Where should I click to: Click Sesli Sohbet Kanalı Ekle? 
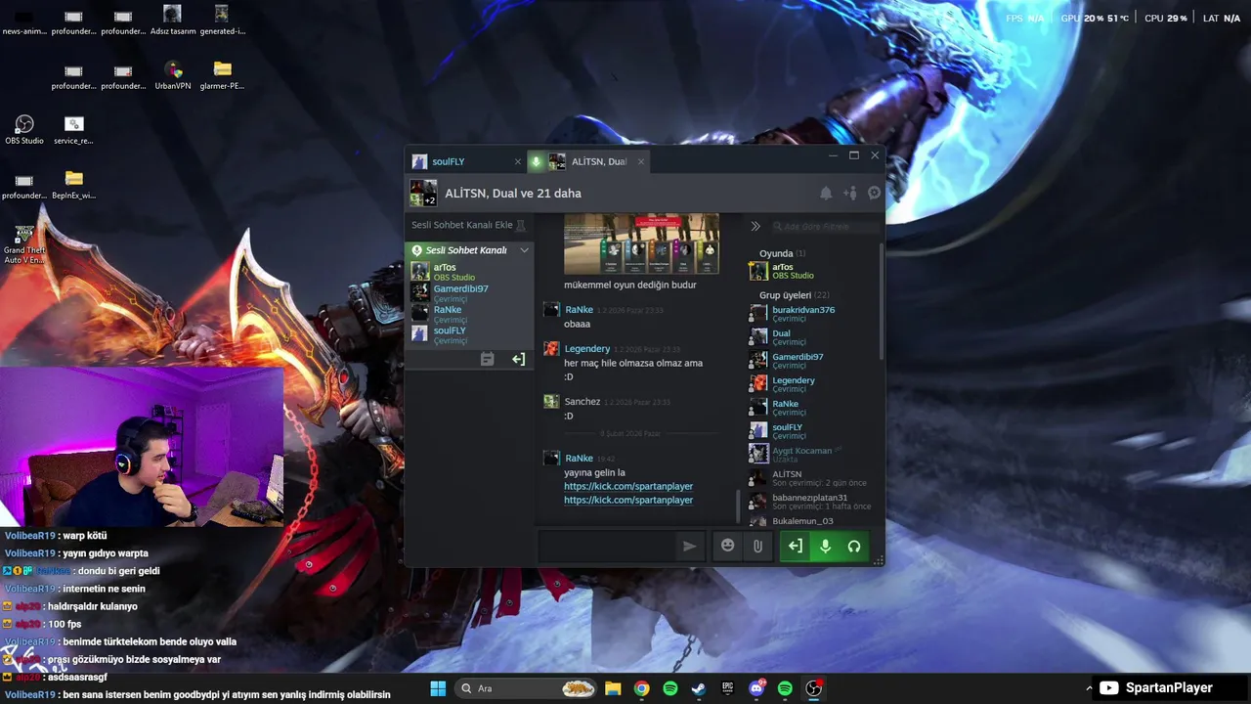tap(461, 225)
